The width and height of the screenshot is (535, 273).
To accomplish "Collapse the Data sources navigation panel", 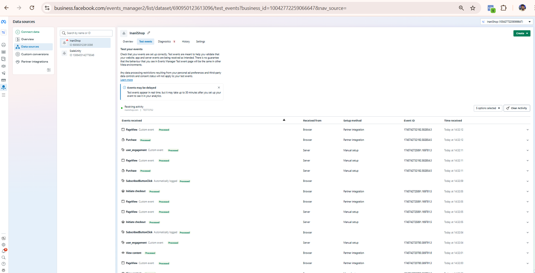I will (x=49, y=70).
